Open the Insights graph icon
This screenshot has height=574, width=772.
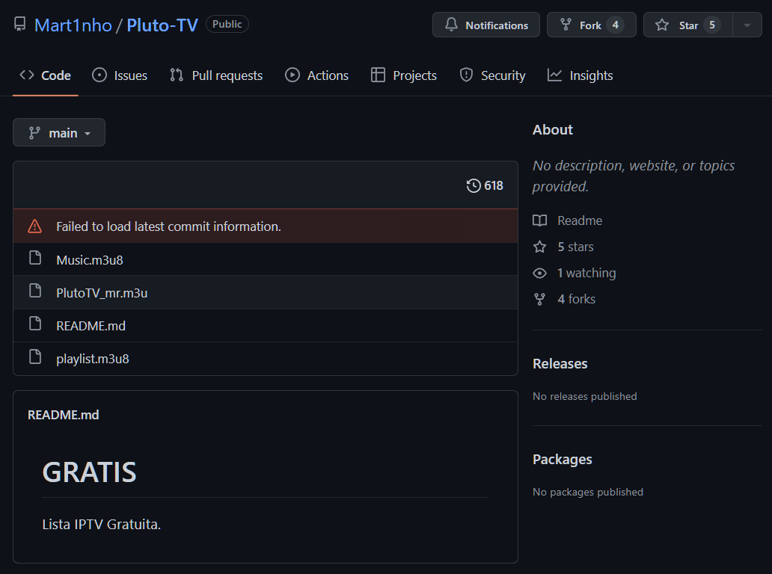coord(554,75)
